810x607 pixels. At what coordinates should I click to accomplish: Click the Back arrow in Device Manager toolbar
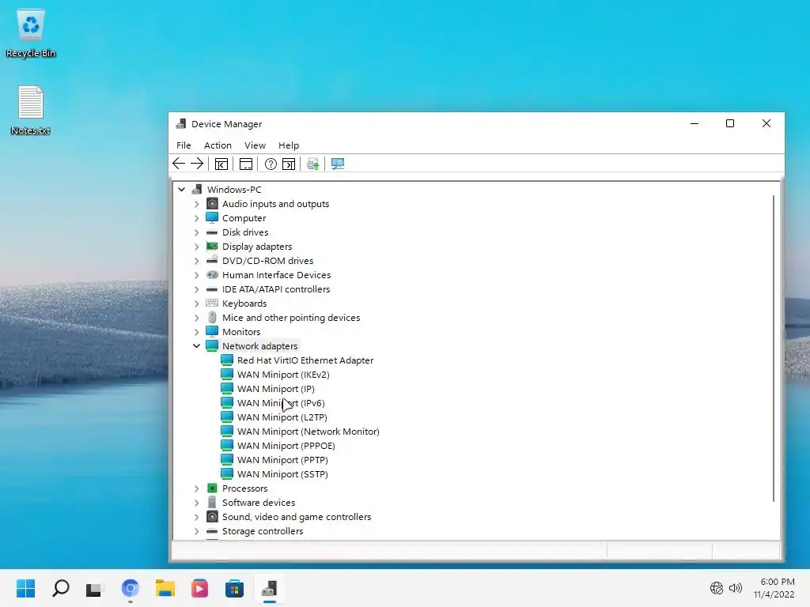(179, 164)
